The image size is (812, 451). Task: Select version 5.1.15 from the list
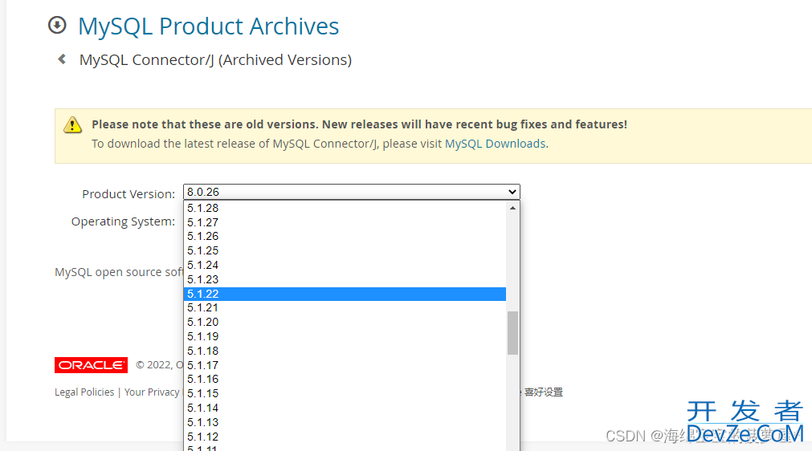click(345, 393)
